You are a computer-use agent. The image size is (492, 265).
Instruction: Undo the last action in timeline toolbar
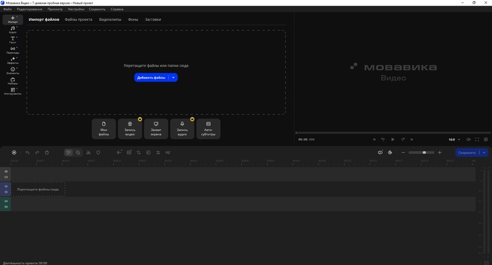coord(27,152)
